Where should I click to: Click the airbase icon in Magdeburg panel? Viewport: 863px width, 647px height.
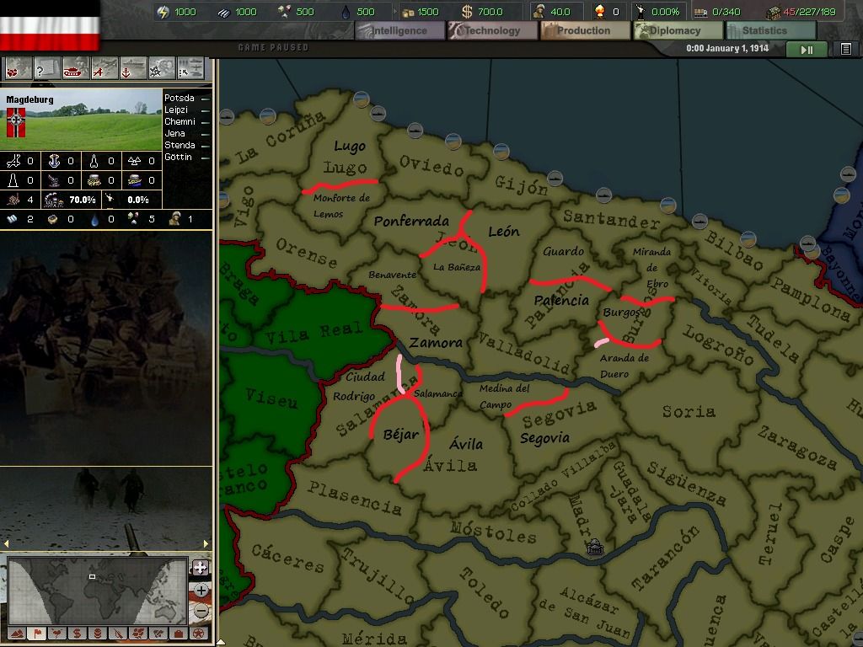(13, 161)
